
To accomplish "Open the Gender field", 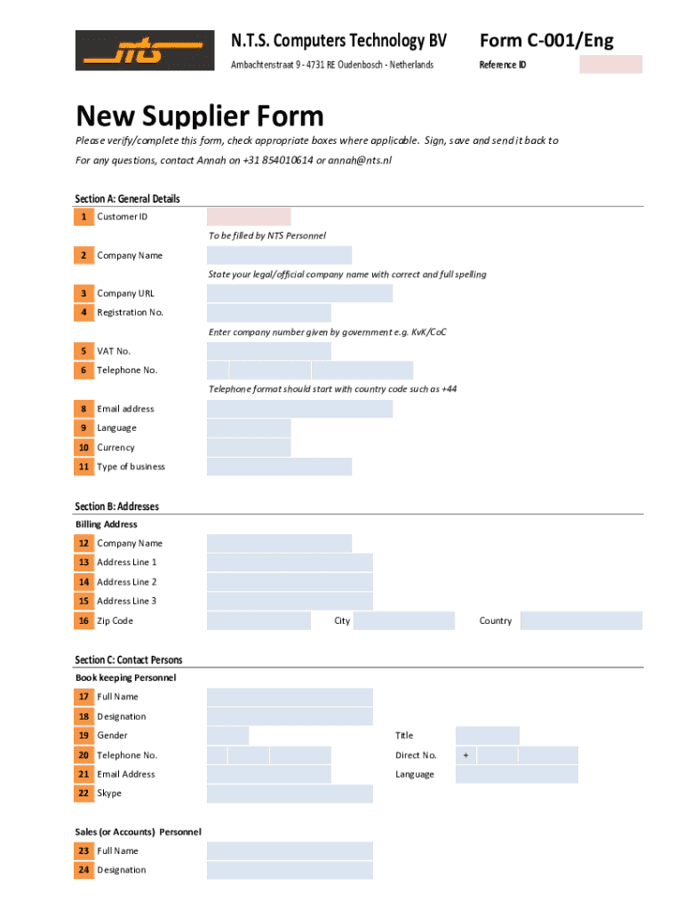I will click(227, 736).
